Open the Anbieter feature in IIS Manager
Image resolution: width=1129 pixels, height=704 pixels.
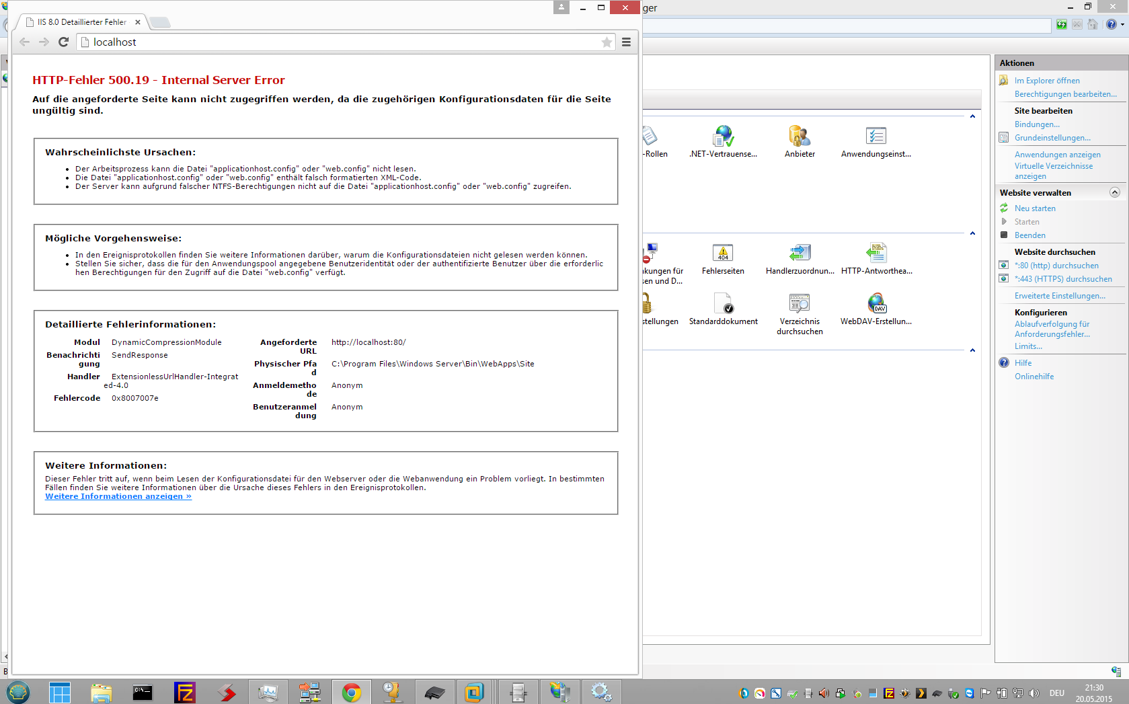click(800, 142)
